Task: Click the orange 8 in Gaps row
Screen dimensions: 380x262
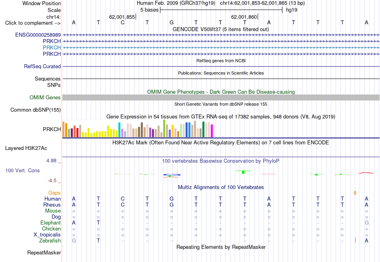Action: [355, 193]
